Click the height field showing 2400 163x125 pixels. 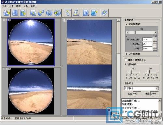click(155, 94)
